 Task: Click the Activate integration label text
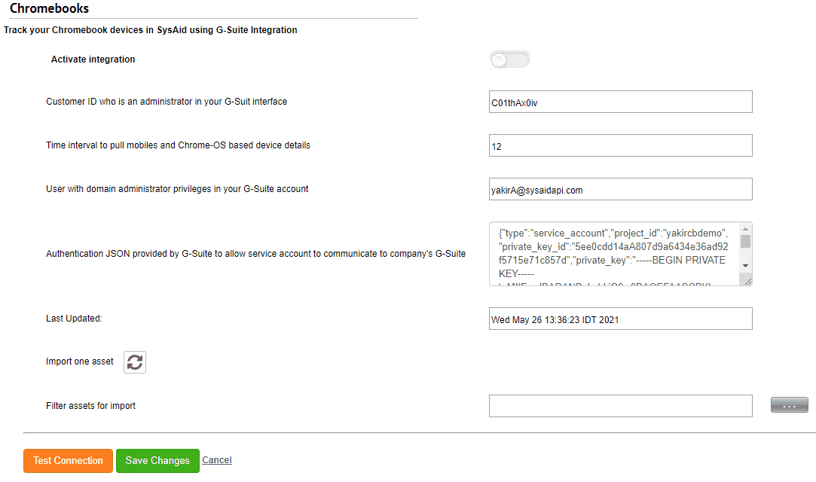(x=93, y=59)
